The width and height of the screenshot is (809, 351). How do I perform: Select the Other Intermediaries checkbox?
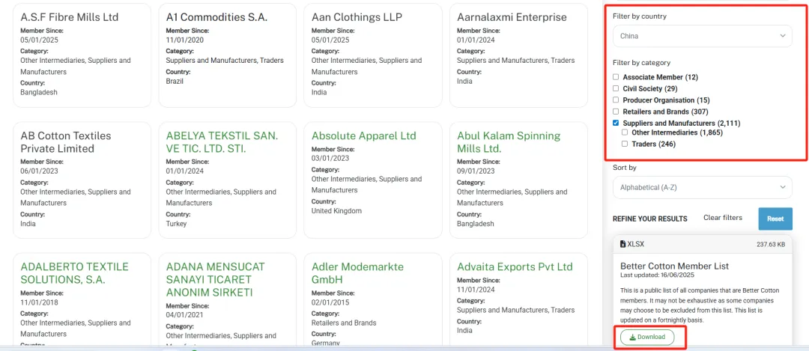point(625,132)
